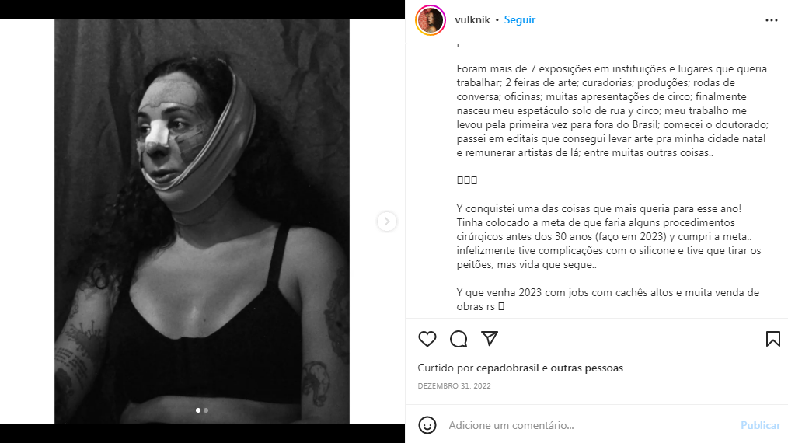The width and height of the screenshot is (788, 443).
Task: View the outras pessoas likes list
Action: coord(587,368)
